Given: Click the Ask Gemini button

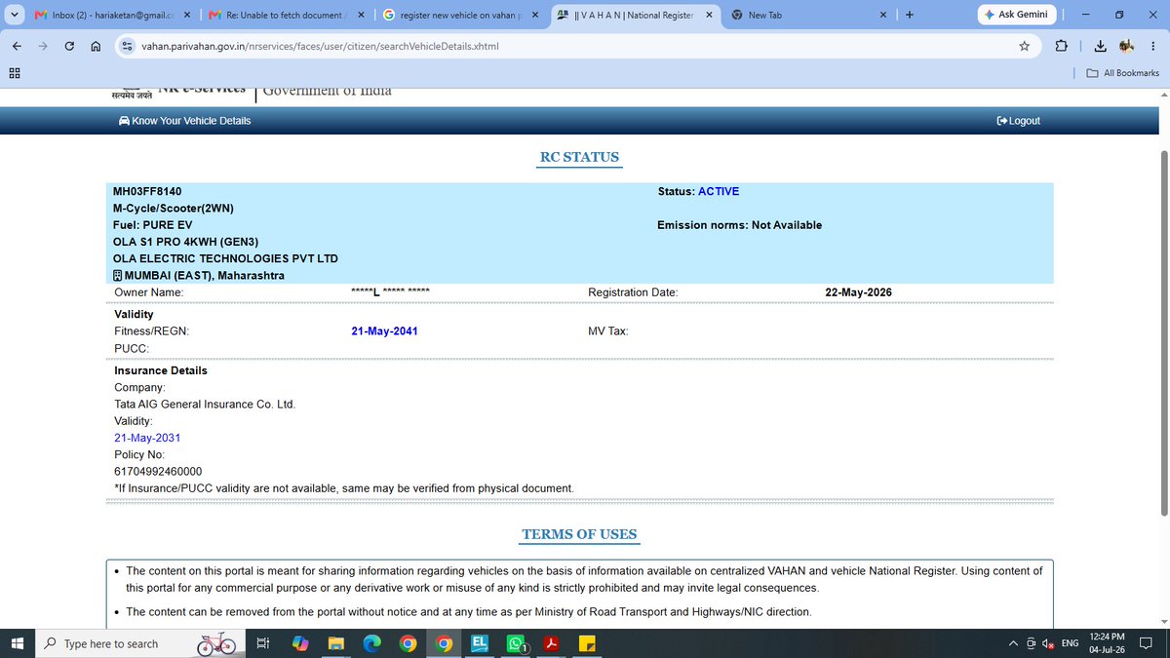Looking at the screenshot, I should pos(1016,15).
